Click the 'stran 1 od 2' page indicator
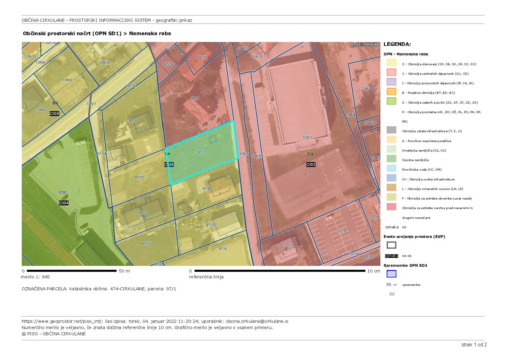The width and height of the screenshot is (506, 357). tap(474, 345)
